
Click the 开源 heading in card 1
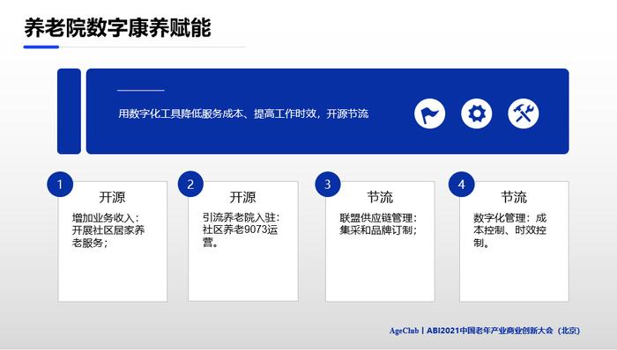click(x=112, y=197)
